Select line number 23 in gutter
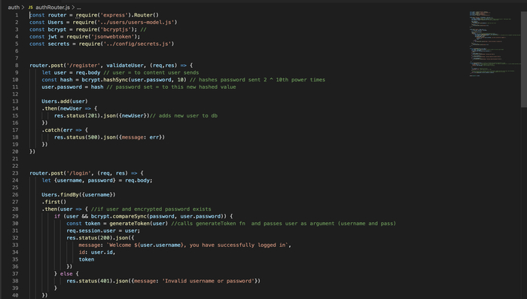 click(x=15, y=173)
